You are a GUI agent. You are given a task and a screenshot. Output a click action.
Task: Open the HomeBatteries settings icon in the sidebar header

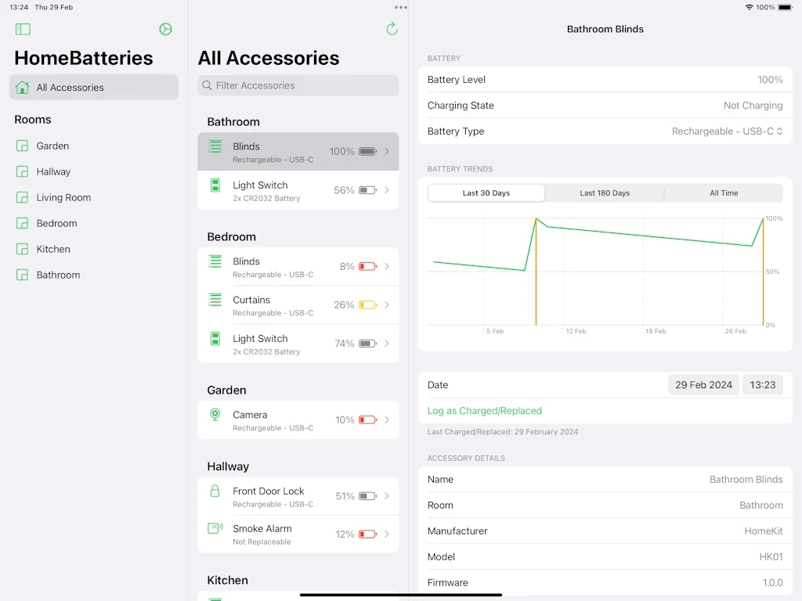point(165,29)
